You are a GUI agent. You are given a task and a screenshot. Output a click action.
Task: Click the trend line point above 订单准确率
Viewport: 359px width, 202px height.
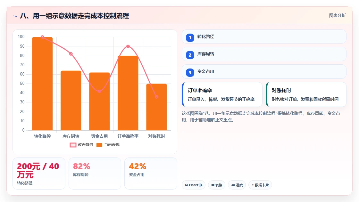[128, 46]
